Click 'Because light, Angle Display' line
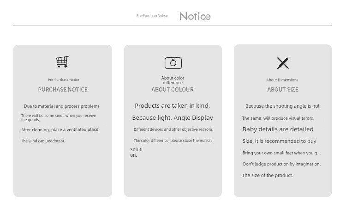 [173, 118]
